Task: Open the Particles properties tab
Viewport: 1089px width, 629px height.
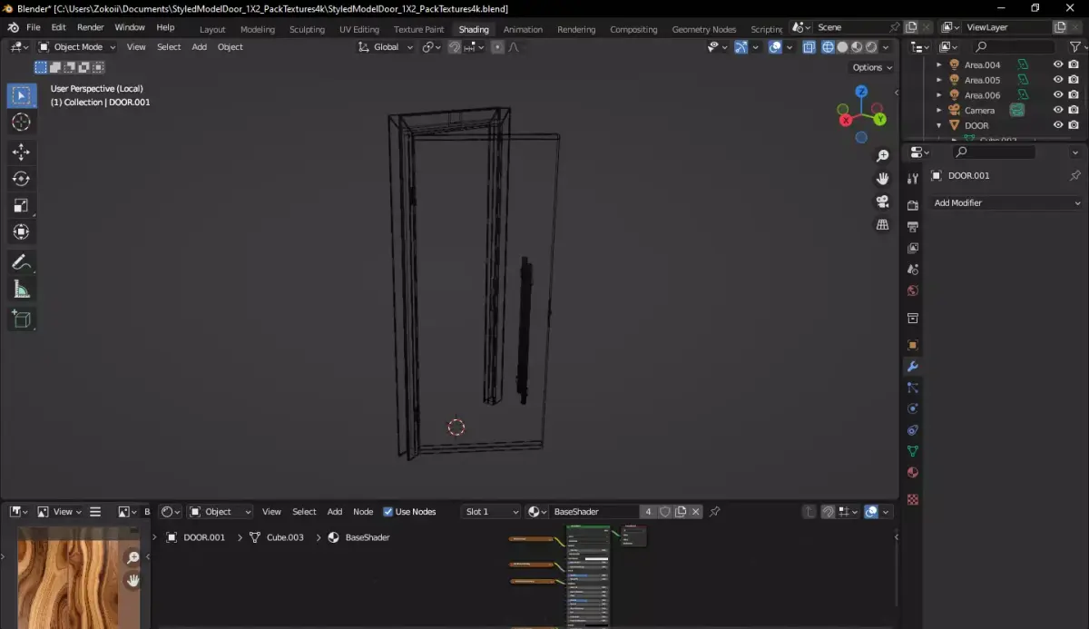Action: pos(913,388)
